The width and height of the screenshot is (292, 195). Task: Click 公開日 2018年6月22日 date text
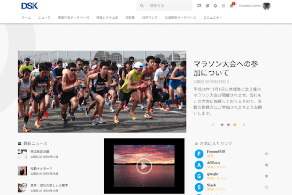pyautogui.click(x=211, y=82)
